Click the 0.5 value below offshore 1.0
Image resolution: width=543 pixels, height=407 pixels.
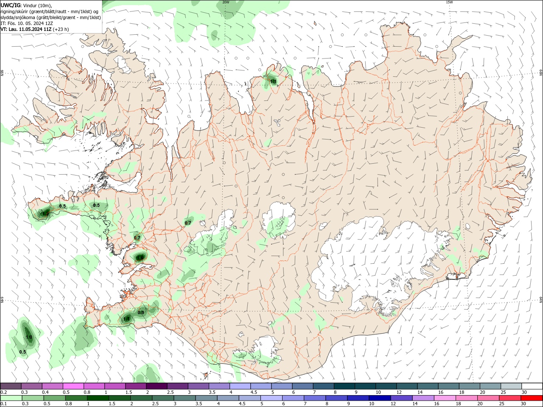coord(22,351)
